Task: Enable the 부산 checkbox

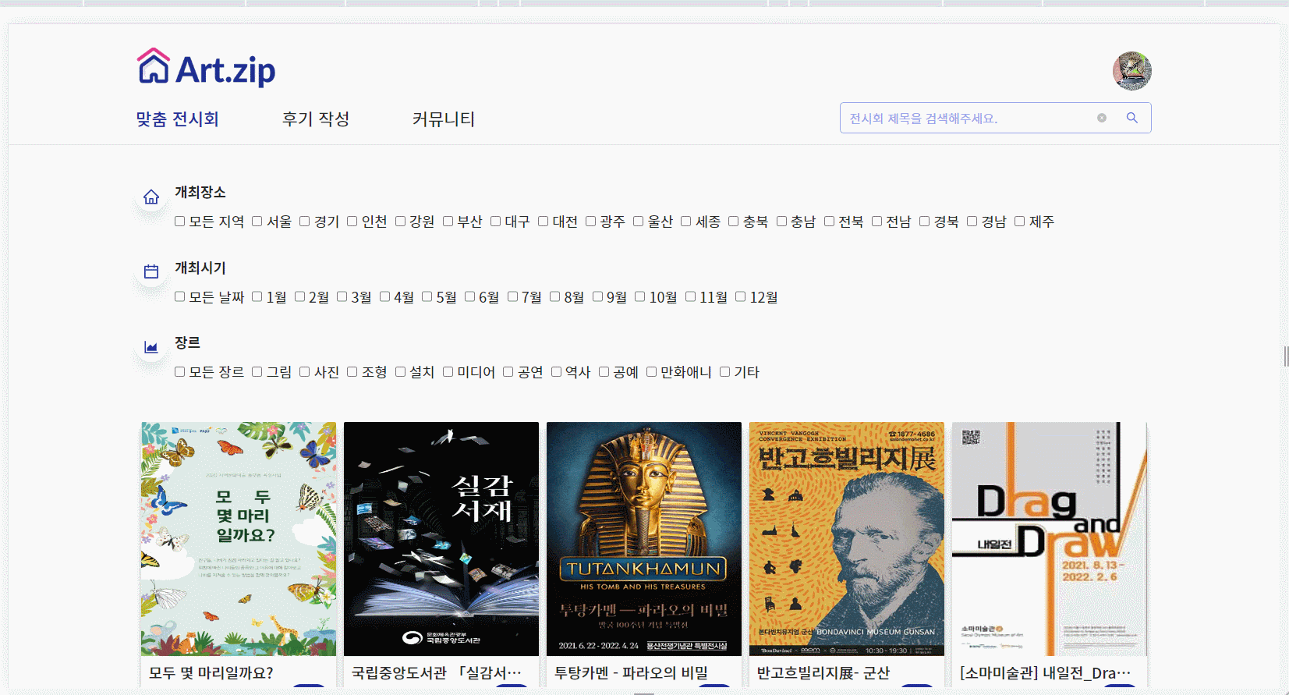Action: pyautogui.click(x=448, y=222)
